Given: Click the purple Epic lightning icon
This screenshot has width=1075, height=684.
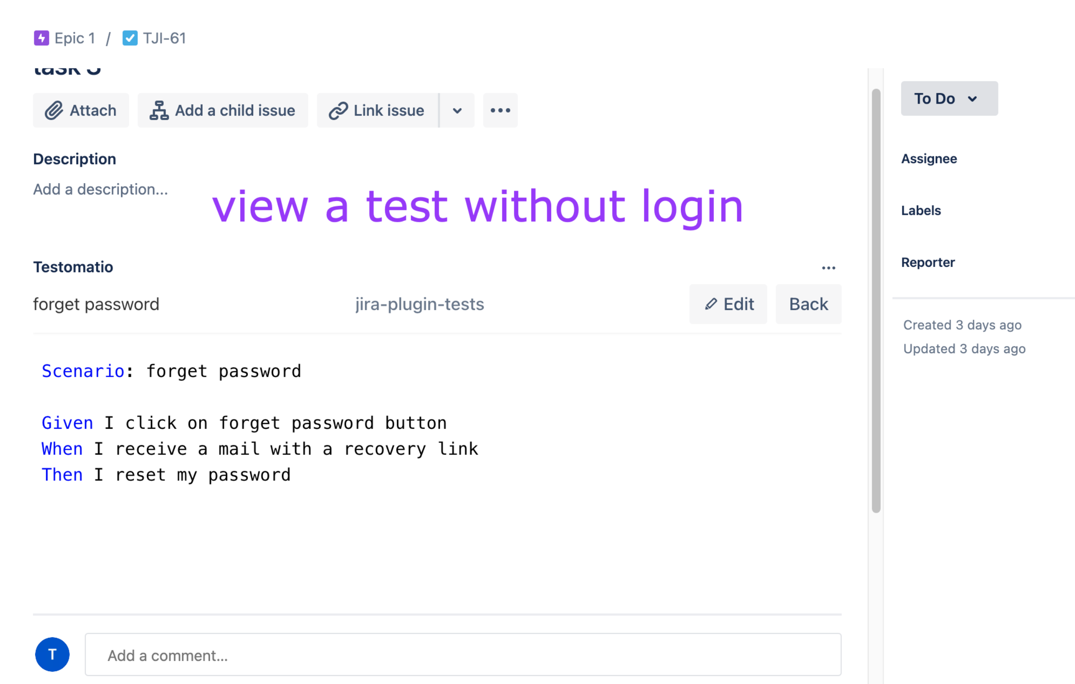Looking at the screenshot, I should pyautogui.click(x=41, y=38).
